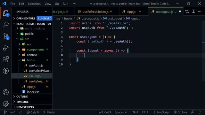Click the main branch indicator
The image size is (205, 115).
point(9,112)
